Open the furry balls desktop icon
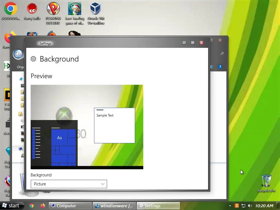The height and width of the screenshot is (210, 280). point(32,11)
